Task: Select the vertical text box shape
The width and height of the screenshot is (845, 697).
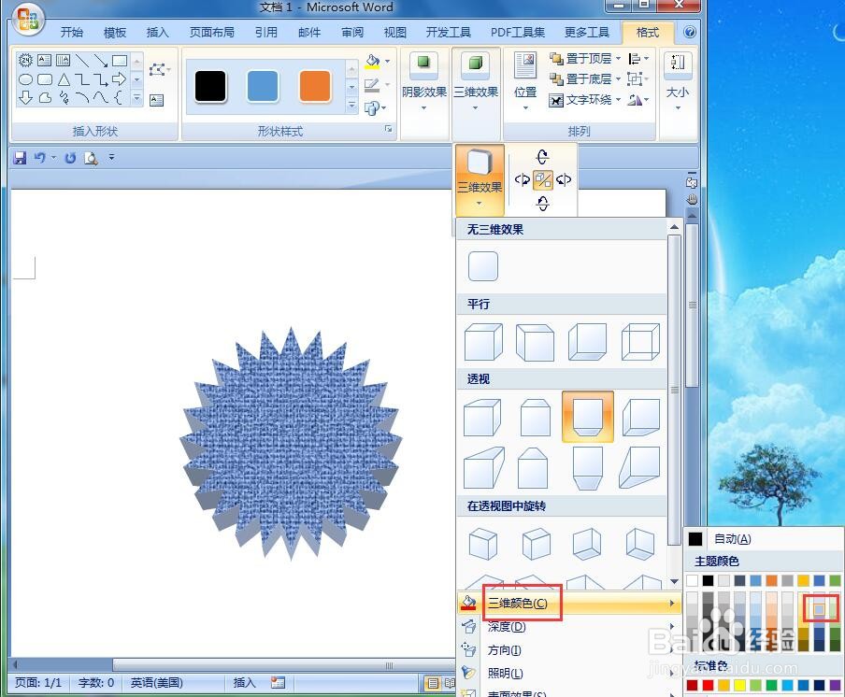Action: pos(63,60)
